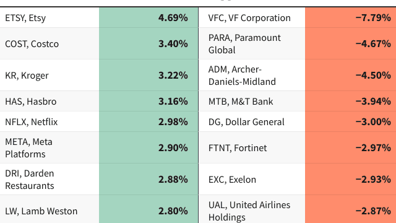Viewport: 396px width, 223px height.
Task: Select the DRI, Darden Restaurants row
Action: click(x=99, y=179)
